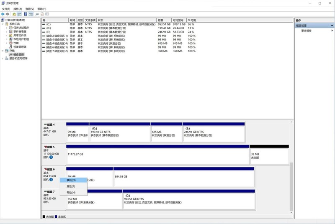Image resolution: width=335 pixels, height=224 pixels.
Task: Select the 33 MB 未分配 block
Action: pos(269,155)
